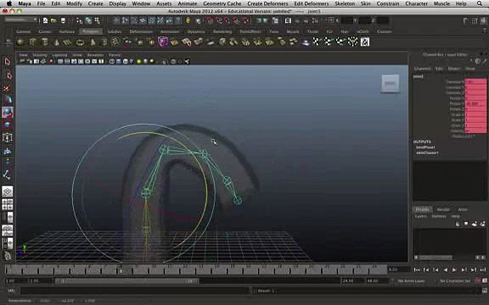Activate the Show Manipulator tool
The image size is (489, 305).
point(8,163)
